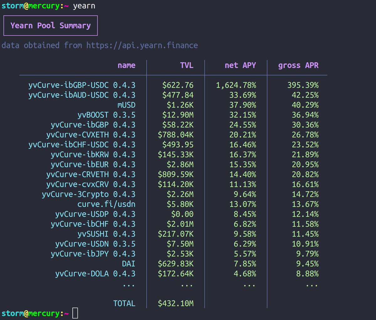Click the 'name' column header

point(127,65)
